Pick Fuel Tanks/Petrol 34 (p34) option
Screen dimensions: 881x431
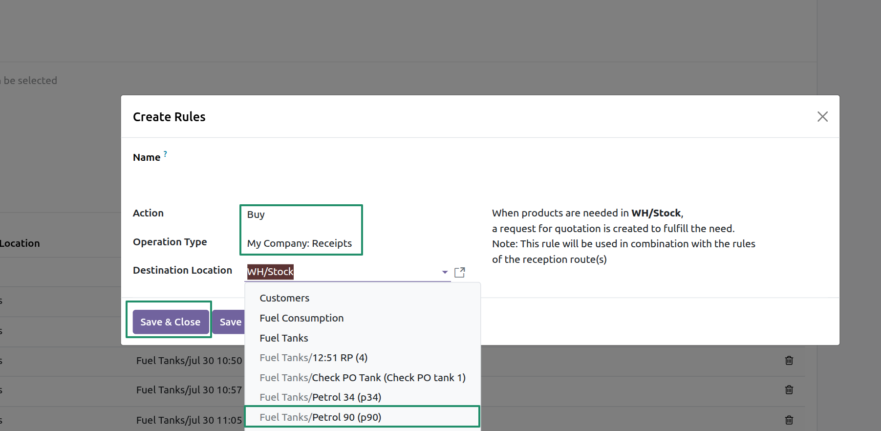pyautogui.click(x=363, y=397)
